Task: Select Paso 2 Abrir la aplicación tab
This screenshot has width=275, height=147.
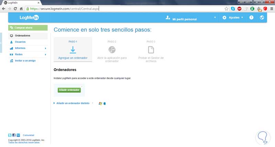Action: pos(112,51)
